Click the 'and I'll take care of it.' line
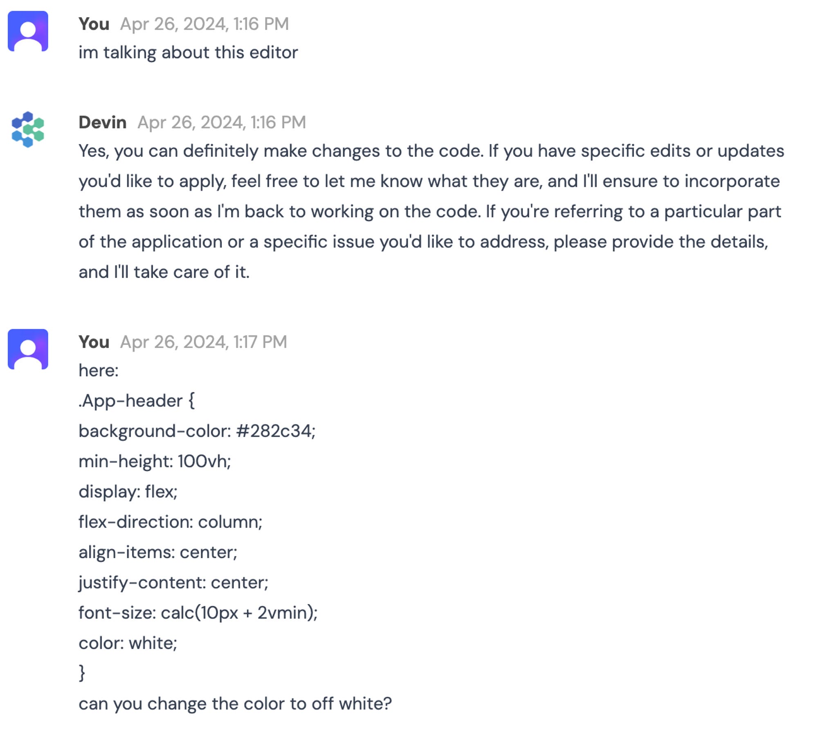Screen dimensions: 818x732 click(164, 272)
